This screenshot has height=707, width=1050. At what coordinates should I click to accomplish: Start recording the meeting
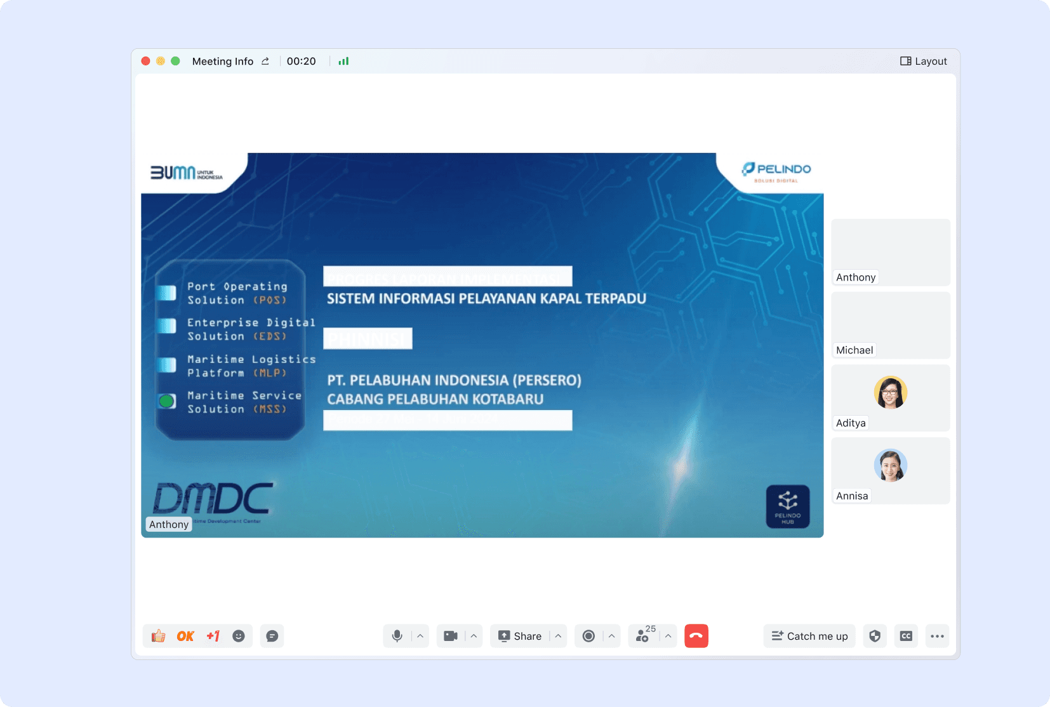tap(588, 636)
